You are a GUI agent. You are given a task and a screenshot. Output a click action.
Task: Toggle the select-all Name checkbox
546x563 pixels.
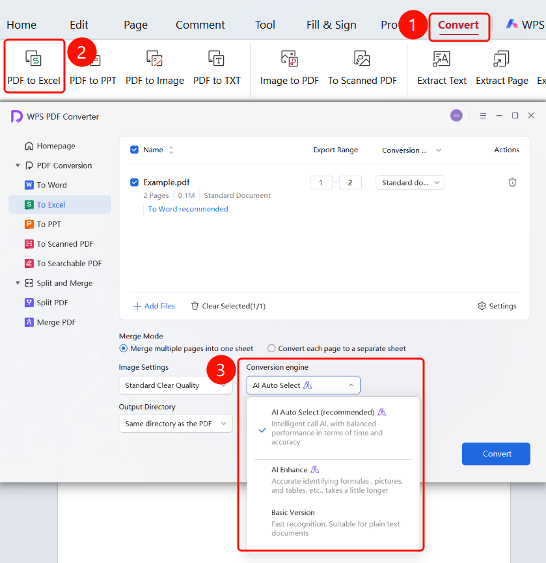(134, 149)
